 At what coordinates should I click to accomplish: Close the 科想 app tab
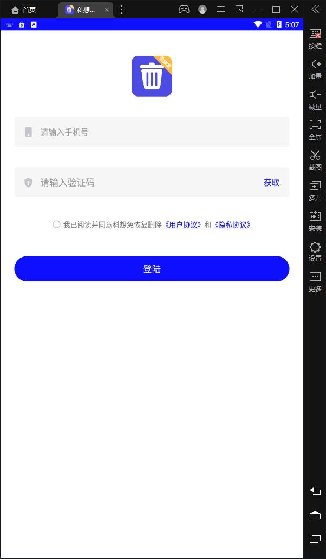[x=107, y=10]
